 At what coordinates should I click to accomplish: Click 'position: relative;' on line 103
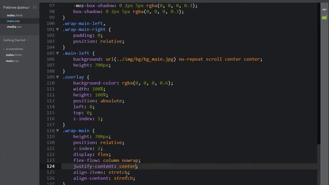99,41
